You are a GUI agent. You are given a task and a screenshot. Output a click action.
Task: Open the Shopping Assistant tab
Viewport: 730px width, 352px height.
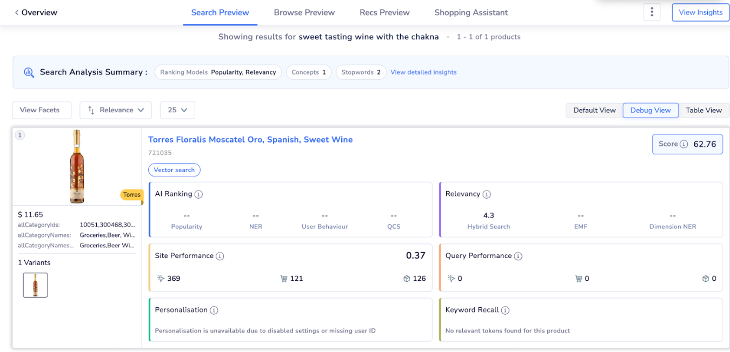tap(471, 12)
